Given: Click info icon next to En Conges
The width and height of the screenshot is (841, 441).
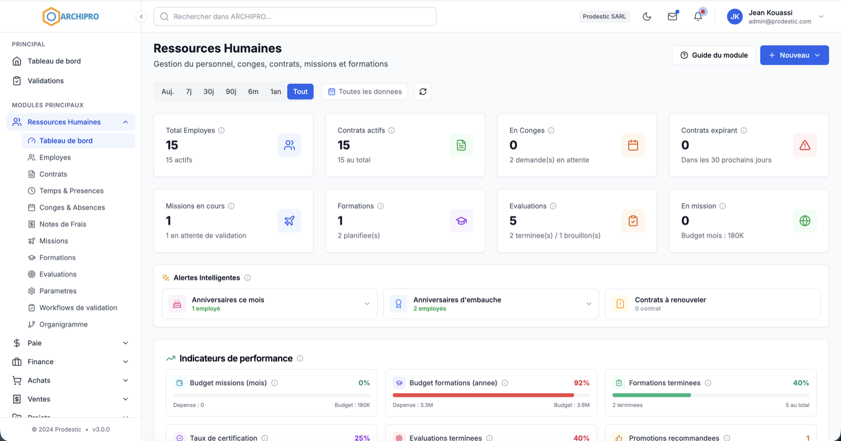Looking at the screenshot, I should point(551,130).
